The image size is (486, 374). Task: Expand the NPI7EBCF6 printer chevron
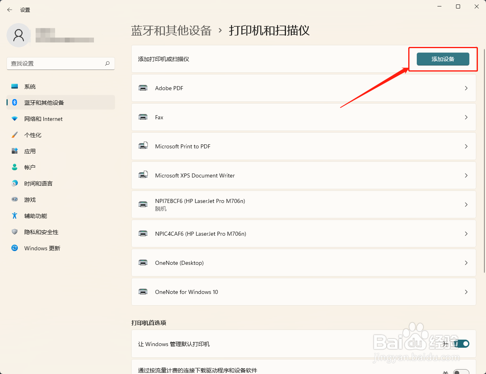click(466, 205)
